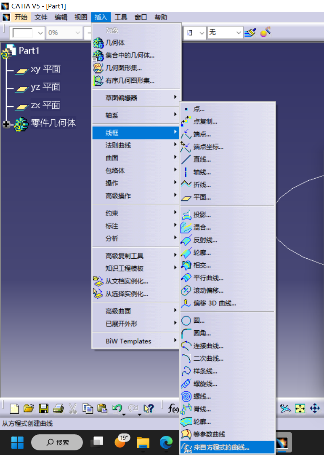Create a line with 直线...
Image resolution: width=324 pixels, height=455 pixels.
pos(227,159)
